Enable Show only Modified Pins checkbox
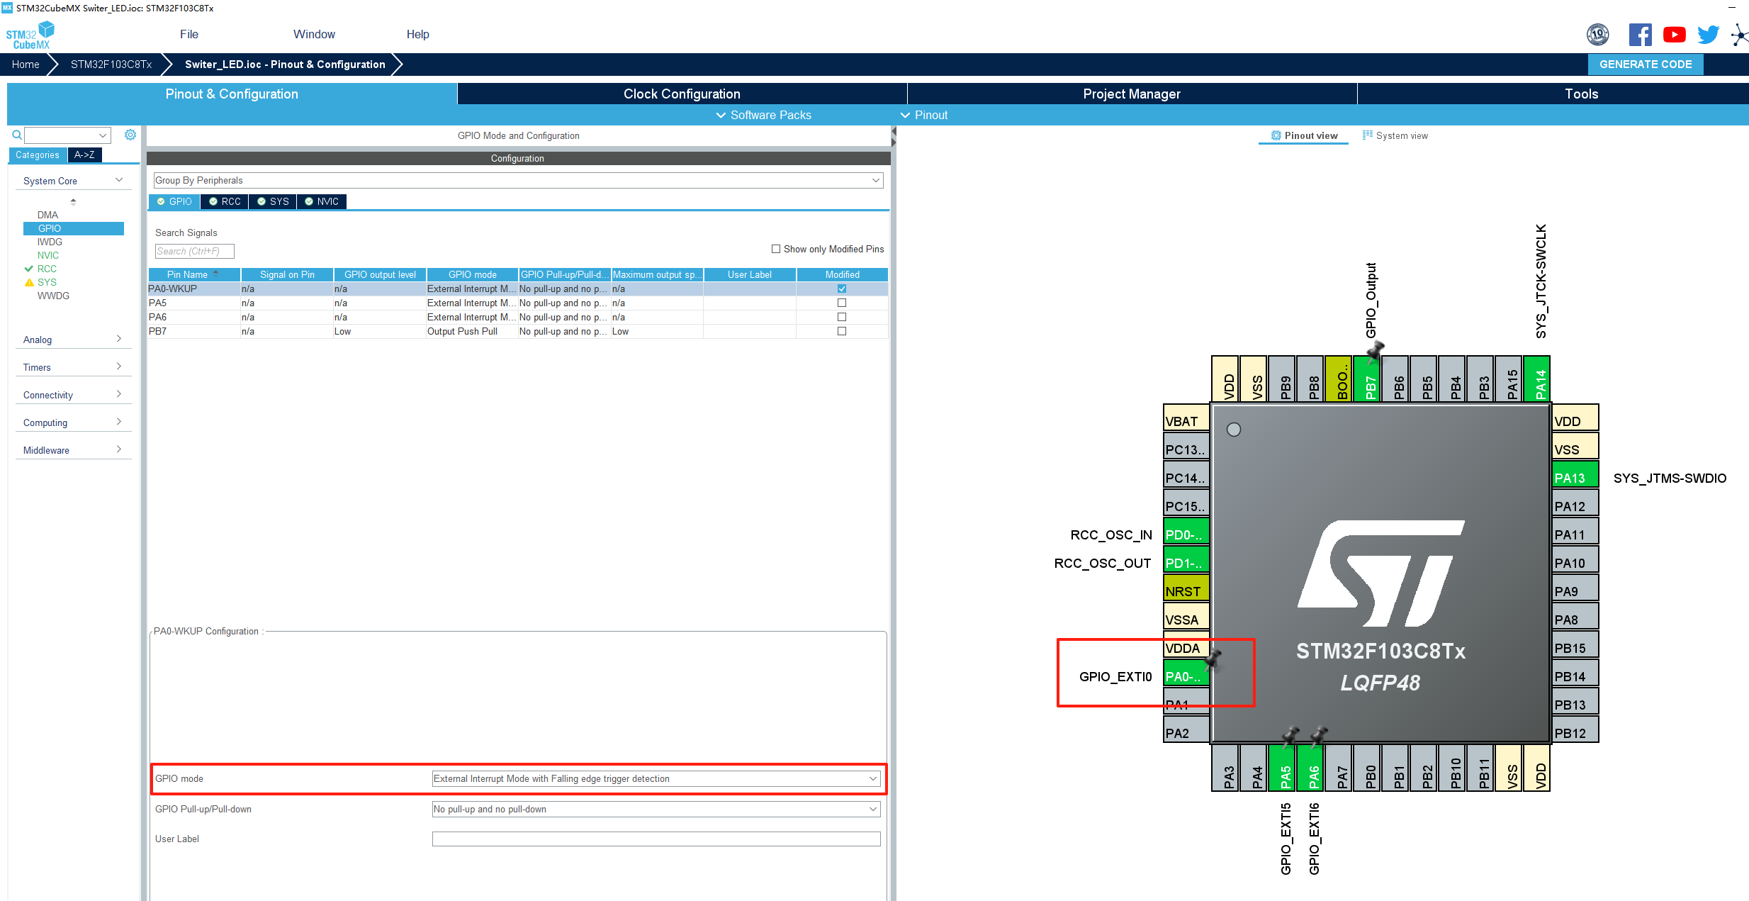 click(776, 249)
